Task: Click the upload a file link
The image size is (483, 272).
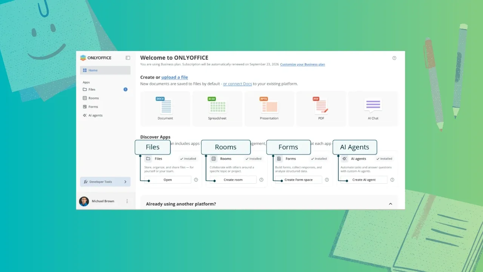Action: pos(175,77)
